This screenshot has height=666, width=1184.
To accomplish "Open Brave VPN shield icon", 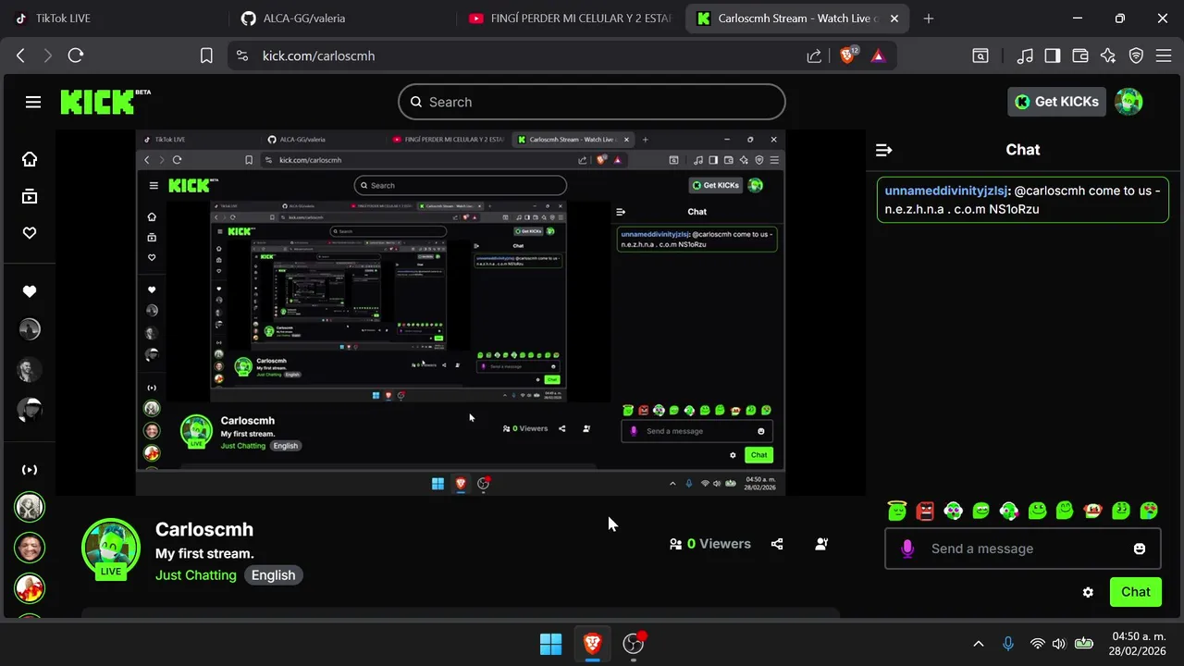I will (1136, 55).
